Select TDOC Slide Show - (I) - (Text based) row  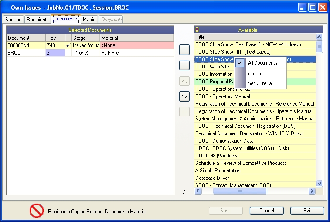click(x=255, y=52)
